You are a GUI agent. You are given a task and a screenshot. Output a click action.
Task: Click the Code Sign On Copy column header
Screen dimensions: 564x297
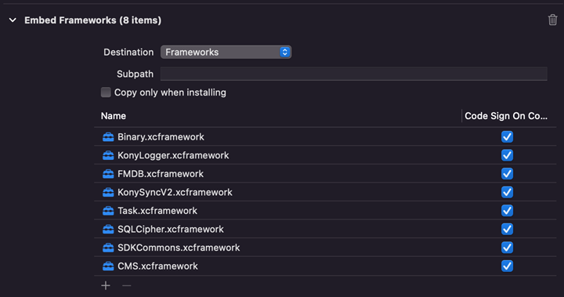(506, 116)
